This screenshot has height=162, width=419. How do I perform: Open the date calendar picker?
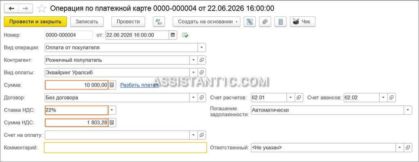tap(173, 35)
